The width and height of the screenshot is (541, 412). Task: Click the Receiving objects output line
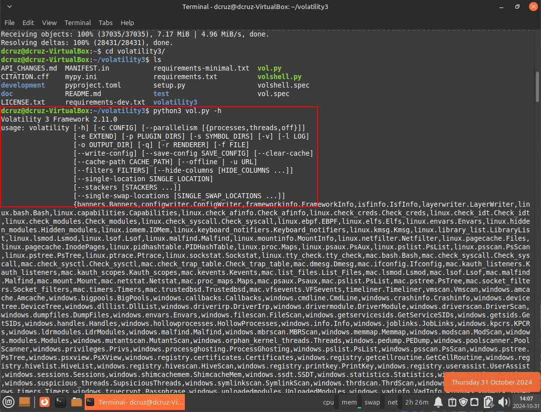pyautogui.click(x=135, y=34)
